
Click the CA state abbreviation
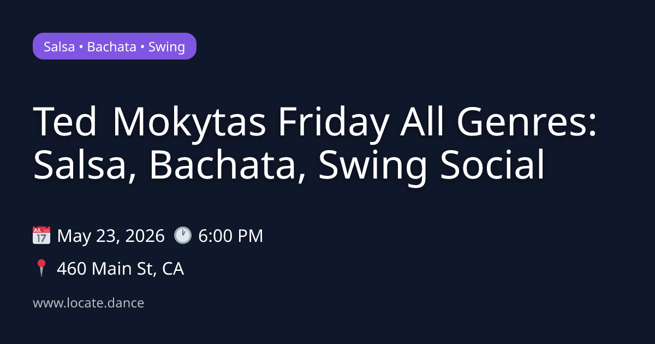coord(172,269)
